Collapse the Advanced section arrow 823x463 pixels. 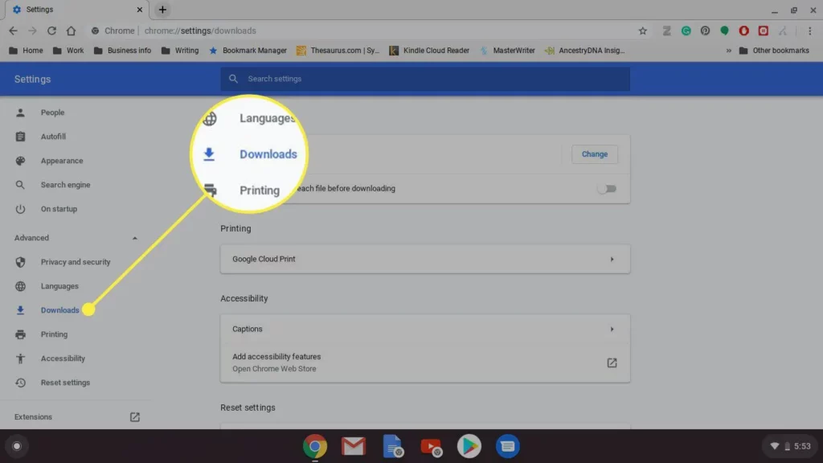[x=135, y=238]
